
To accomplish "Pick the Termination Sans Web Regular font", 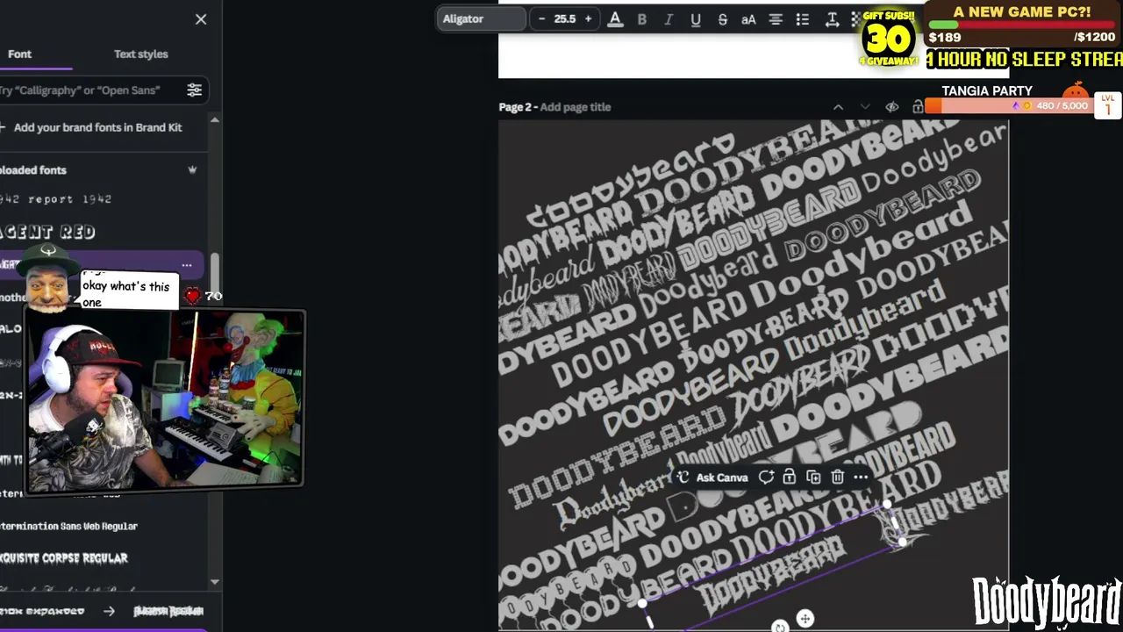I will coord(69,527).
